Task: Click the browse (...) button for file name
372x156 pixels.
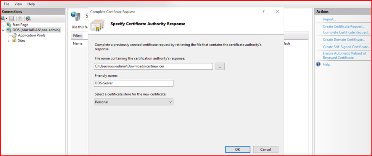Action: tap(220, 66)
